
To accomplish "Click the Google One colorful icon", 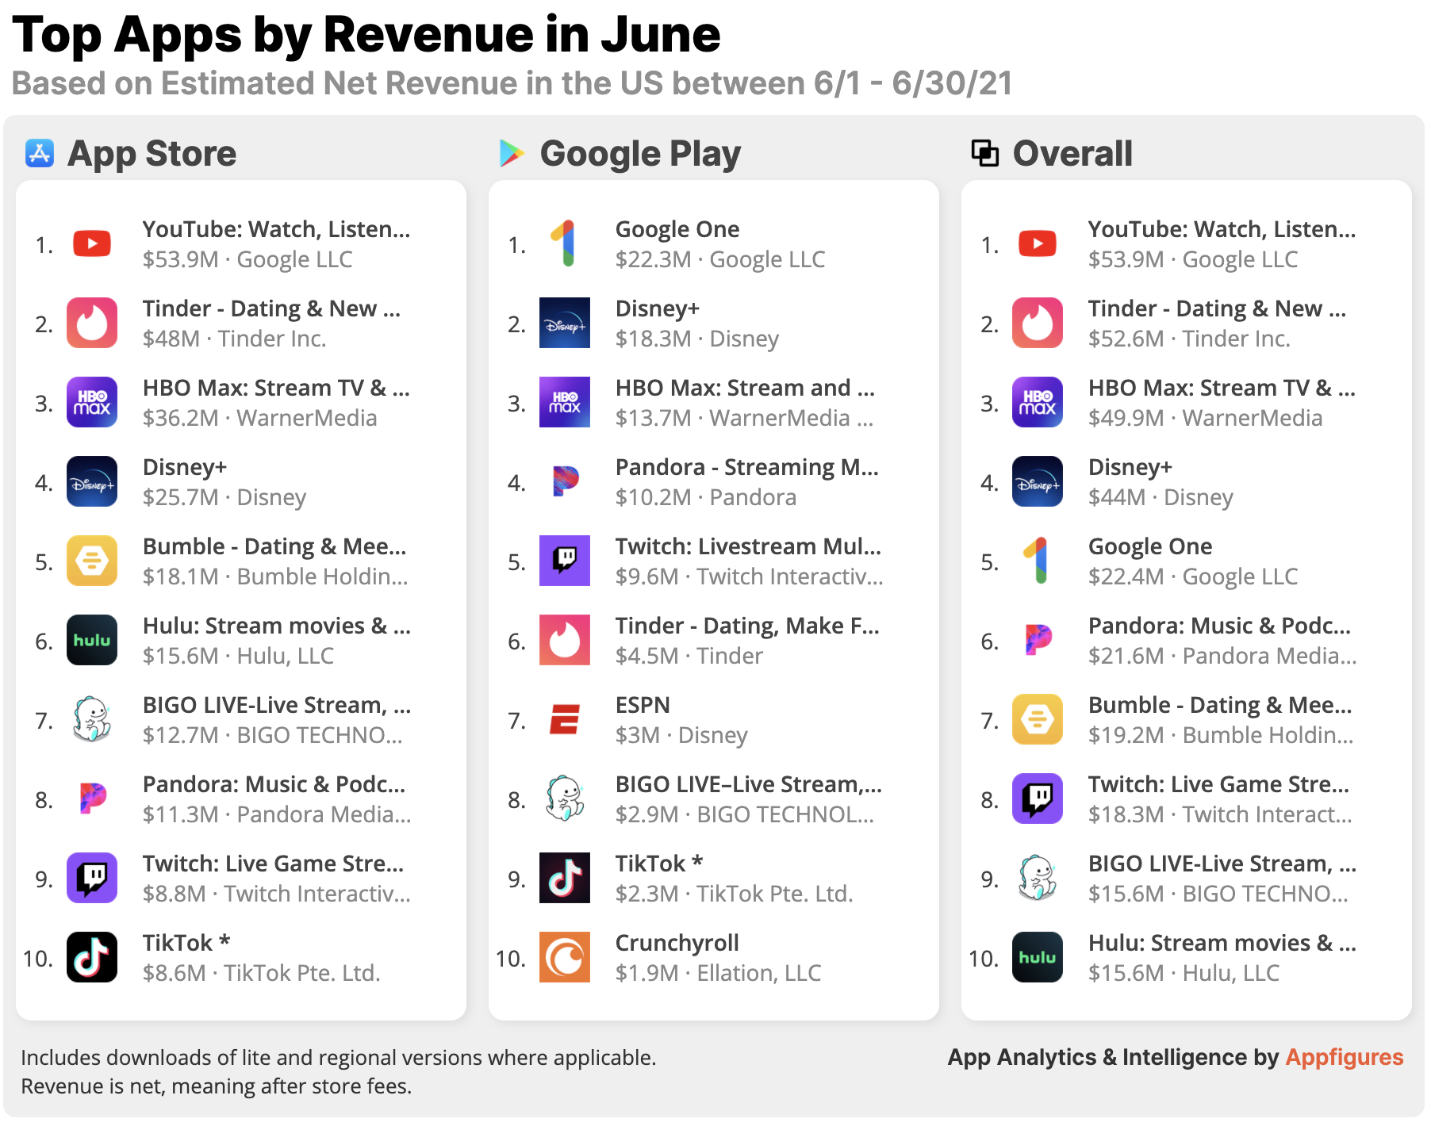I will coord(564,243).
